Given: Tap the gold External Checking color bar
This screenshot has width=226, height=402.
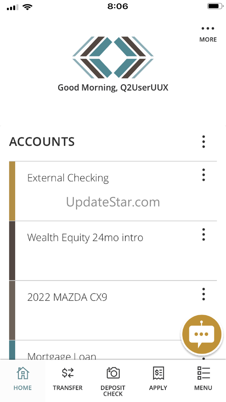Looking at the screenshot, I should (12, 191).
